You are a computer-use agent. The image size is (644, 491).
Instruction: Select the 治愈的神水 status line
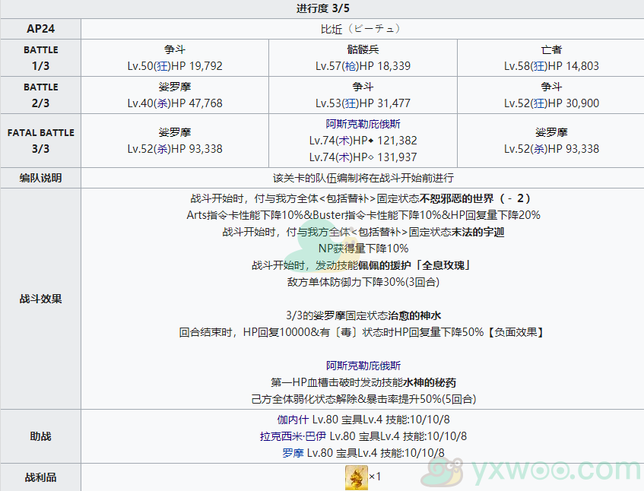(363, 315)
